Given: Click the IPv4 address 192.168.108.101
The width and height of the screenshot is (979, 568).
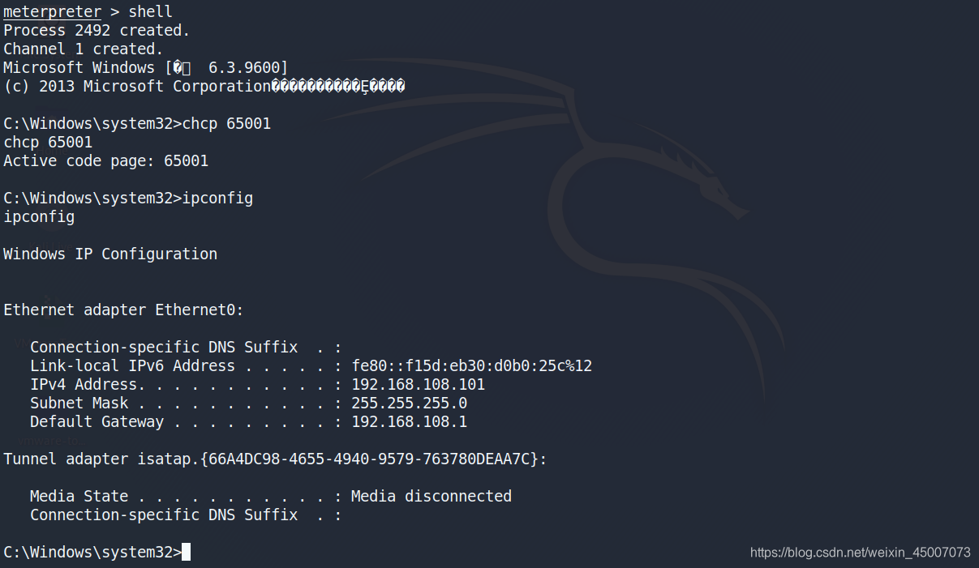Looking at the screenshot, I should pyautogui.click(x=418, y=384).
